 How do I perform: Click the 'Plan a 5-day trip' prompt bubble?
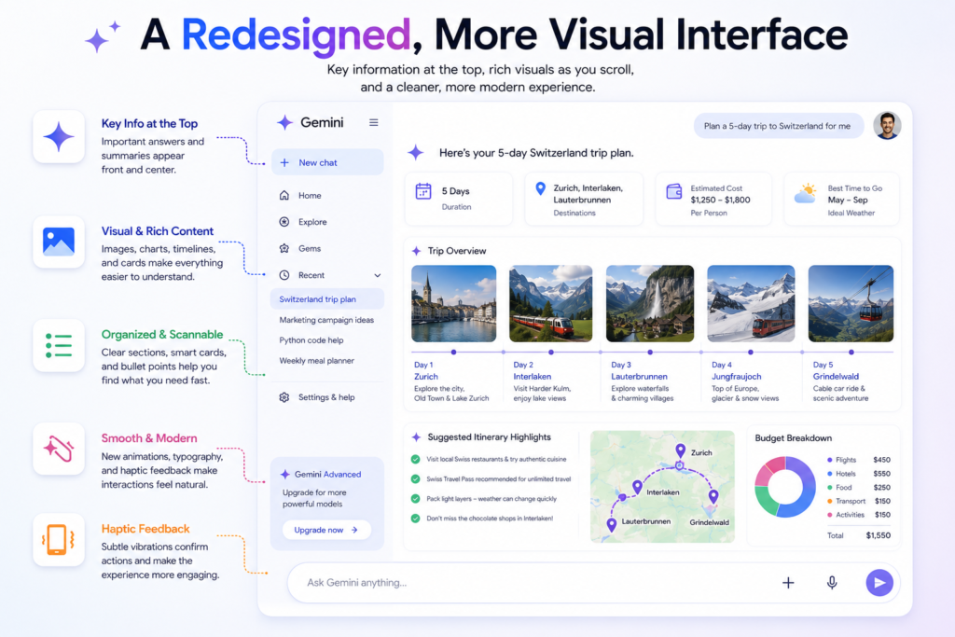click(x=778, y=126)
